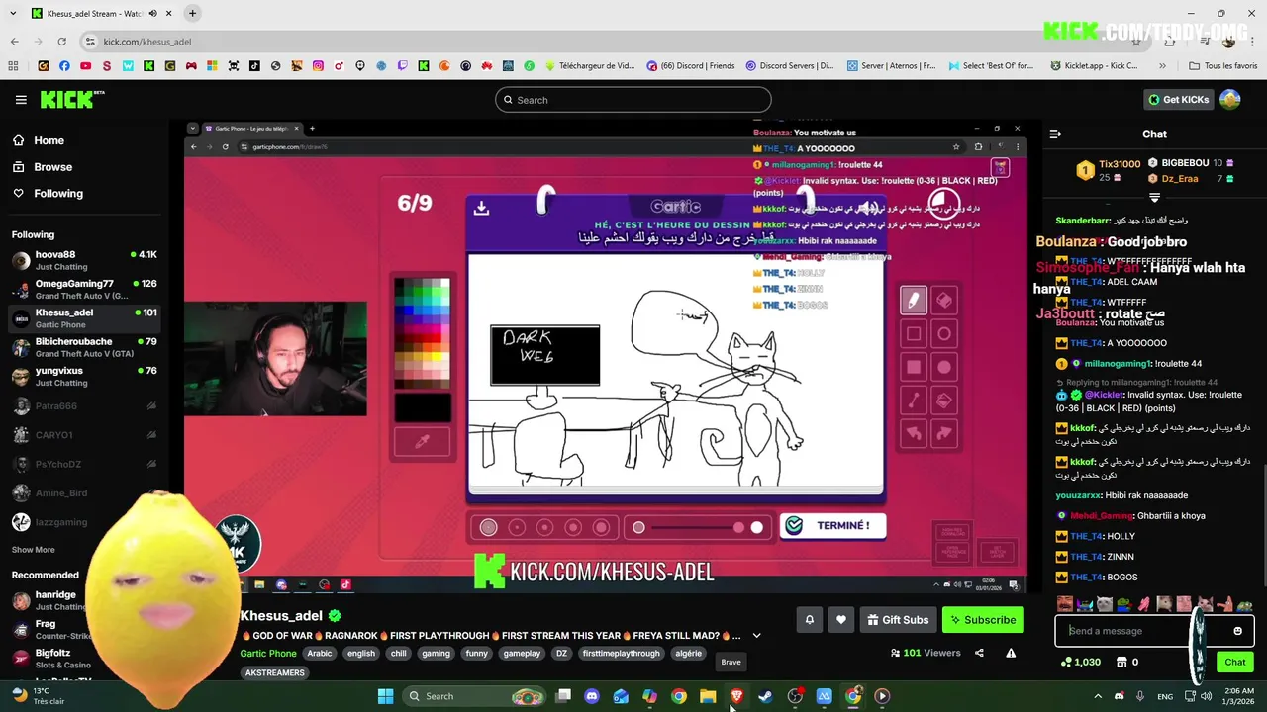Click the Kick search box
This screenshot has height=712, width=1267.
tap(633, 100)
